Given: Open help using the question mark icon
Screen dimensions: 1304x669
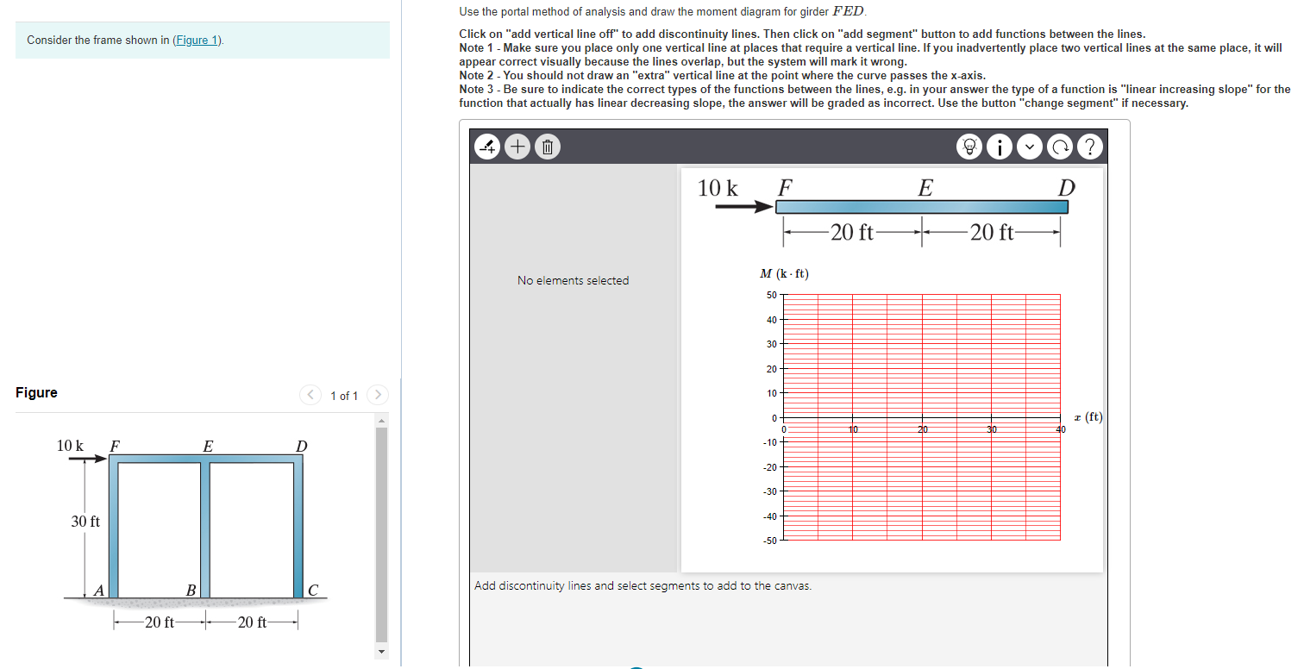Looking at the screenshot, I should (1090, 147).
